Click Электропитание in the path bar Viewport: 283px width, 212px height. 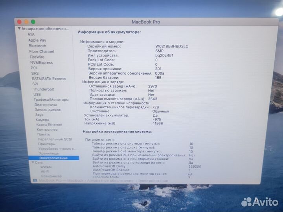coord(153,181)
